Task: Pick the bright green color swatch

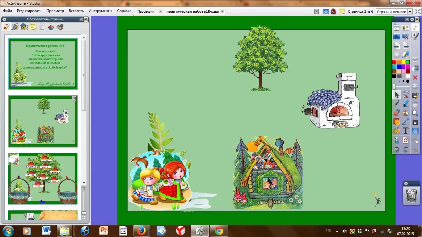Action: 408,62
